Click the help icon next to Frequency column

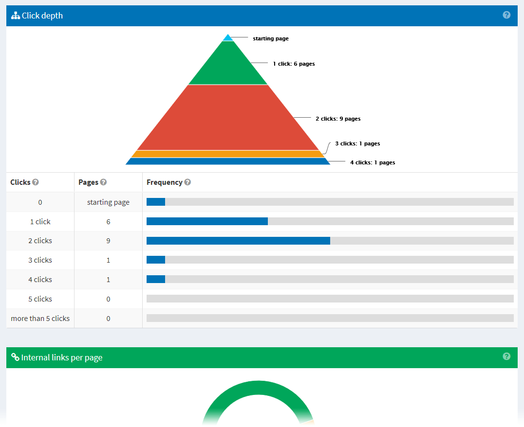187,182
